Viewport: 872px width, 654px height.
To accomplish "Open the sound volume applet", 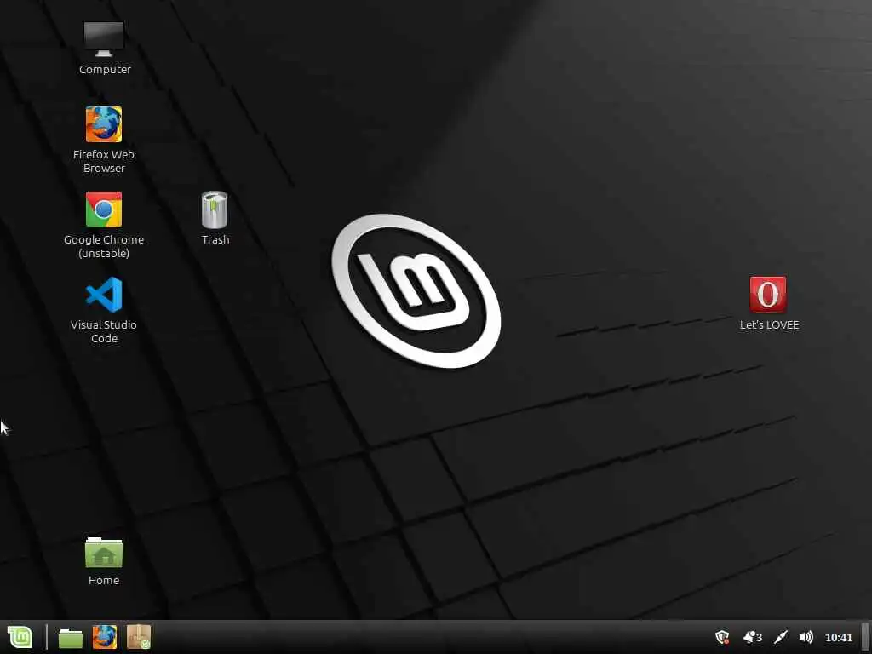I will pos(806,637).
